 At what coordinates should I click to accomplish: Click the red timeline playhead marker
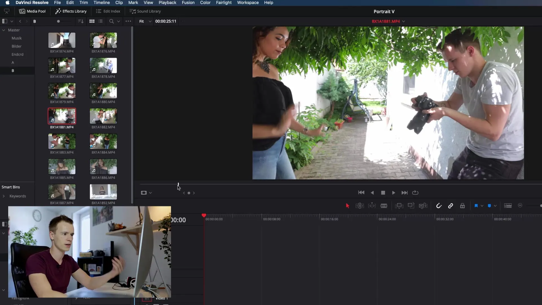(x=204, y=215)
